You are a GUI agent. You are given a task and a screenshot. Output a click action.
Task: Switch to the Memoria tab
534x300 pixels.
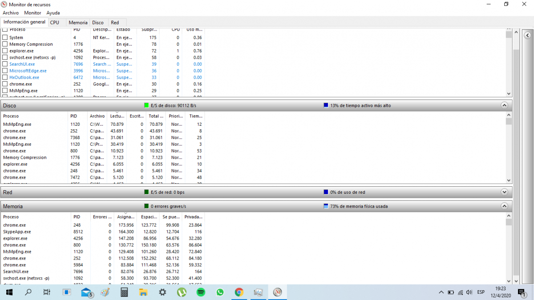(x=78, y=22)
